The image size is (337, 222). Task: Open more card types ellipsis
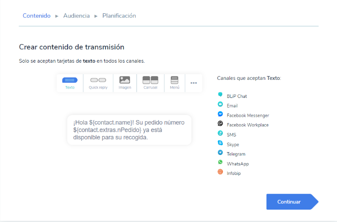tap(194, 83)
